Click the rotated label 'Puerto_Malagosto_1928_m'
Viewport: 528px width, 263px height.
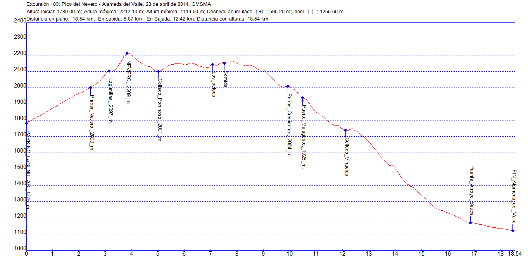pyautogui.click(x=304, y=136)
